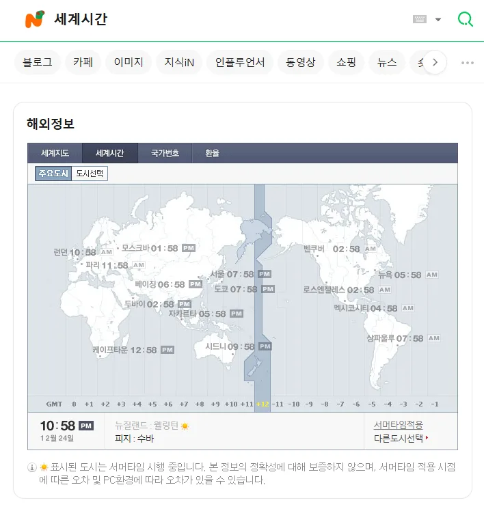Click 뉴욕 05:58 AM on map
This screenshot has height=511, width=484.
408,275
